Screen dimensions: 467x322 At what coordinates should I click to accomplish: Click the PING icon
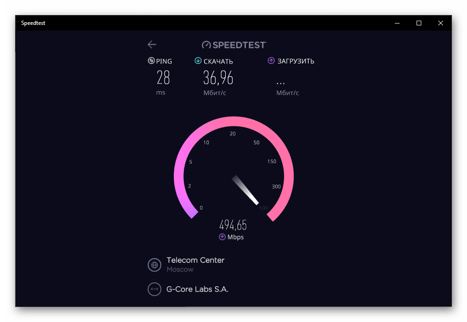pyautogui.click(x=151, y=61)
